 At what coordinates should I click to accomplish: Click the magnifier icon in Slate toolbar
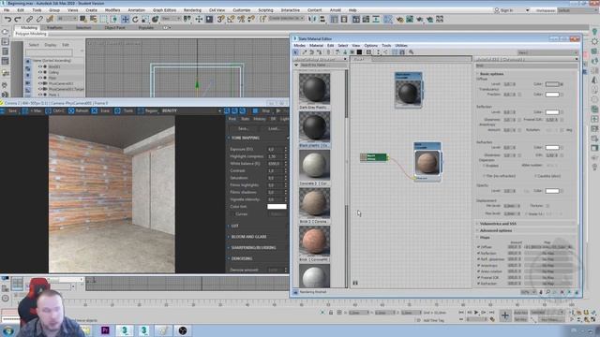click(x=411, y=52)
